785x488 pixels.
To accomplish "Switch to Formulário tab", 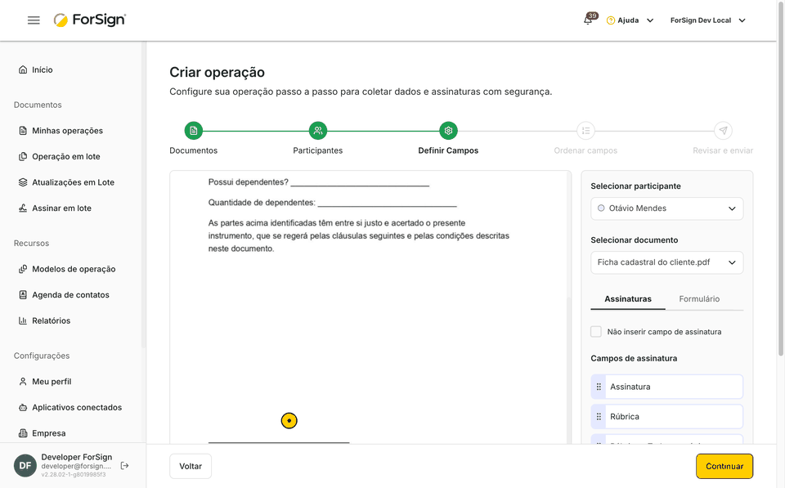I will click(x=699, y=299).
